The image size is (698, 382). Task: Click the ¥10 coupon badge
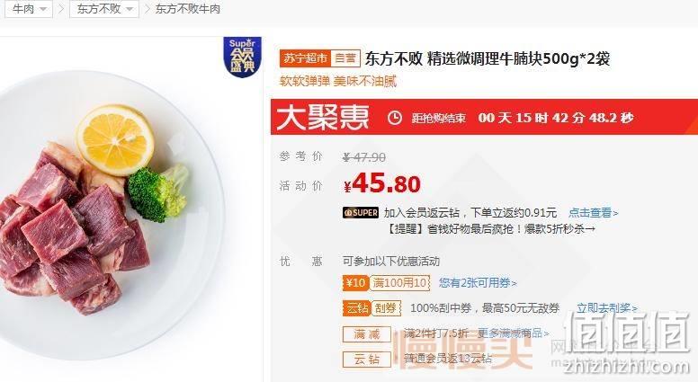coord(355,283)
